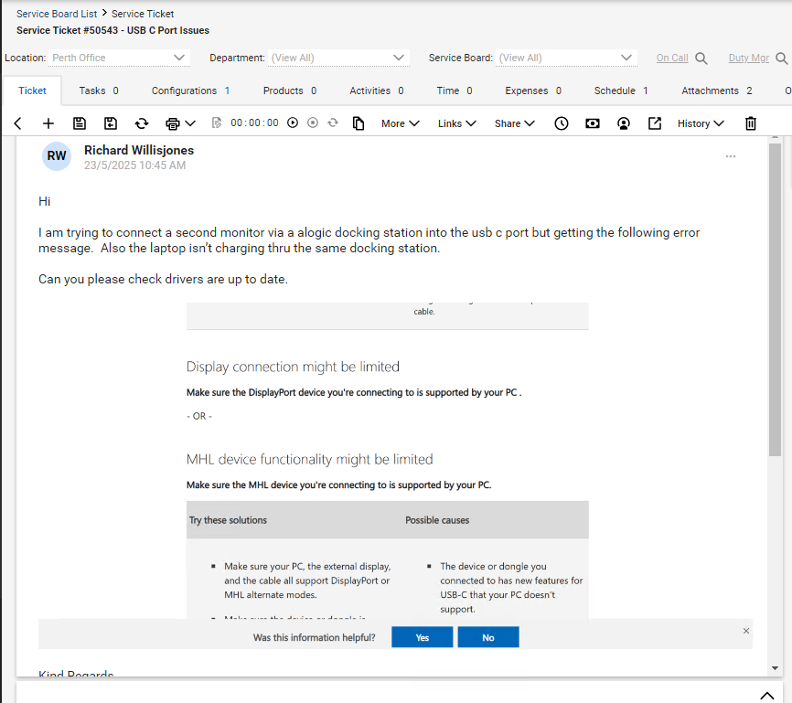Click the timestamp 23/5/2025 10:45 AM

[134, 165]
